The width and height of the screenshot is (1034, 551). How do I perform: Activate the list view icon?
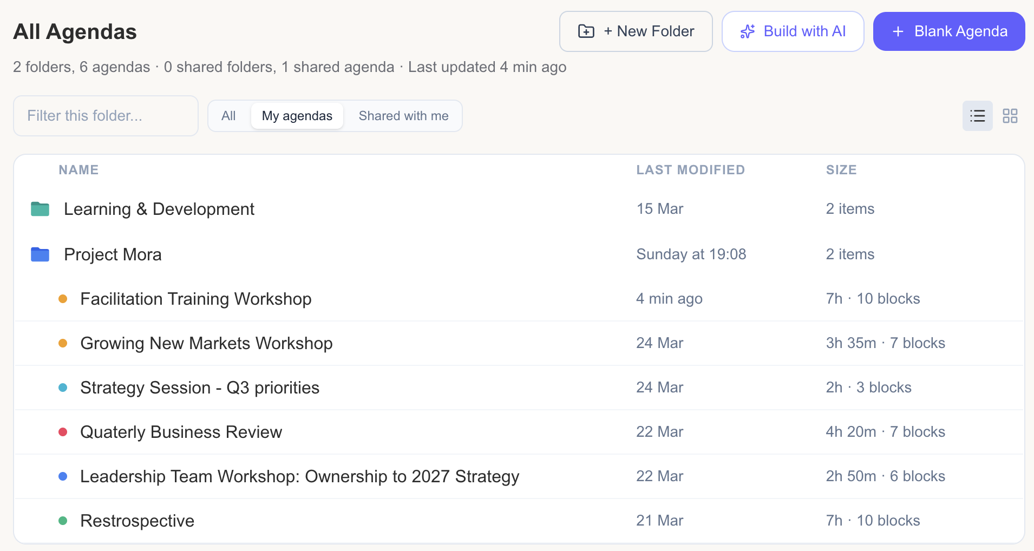(x=978, y=115)
